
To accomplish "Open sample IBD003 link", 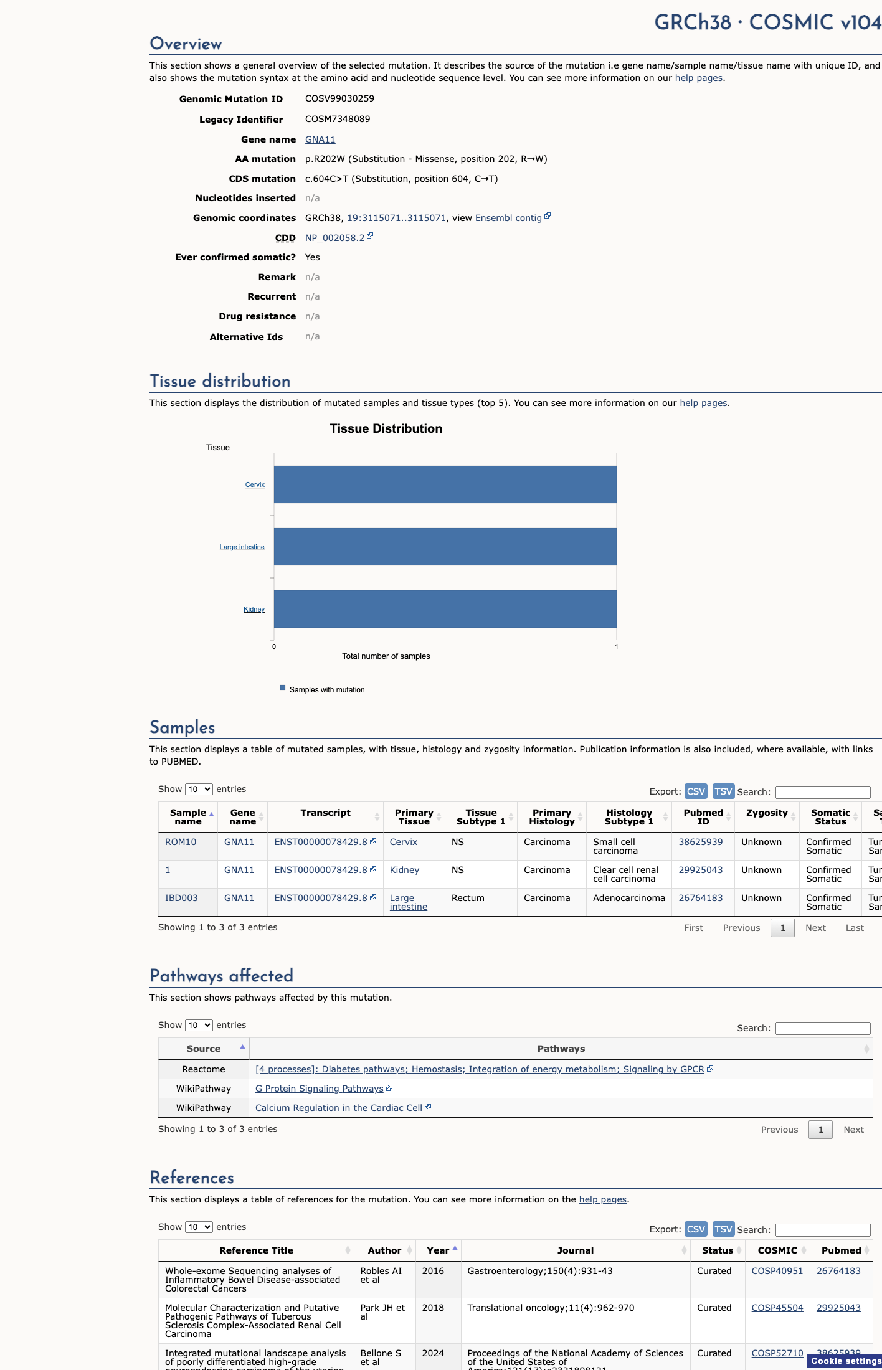I will (x=181, y=898).
